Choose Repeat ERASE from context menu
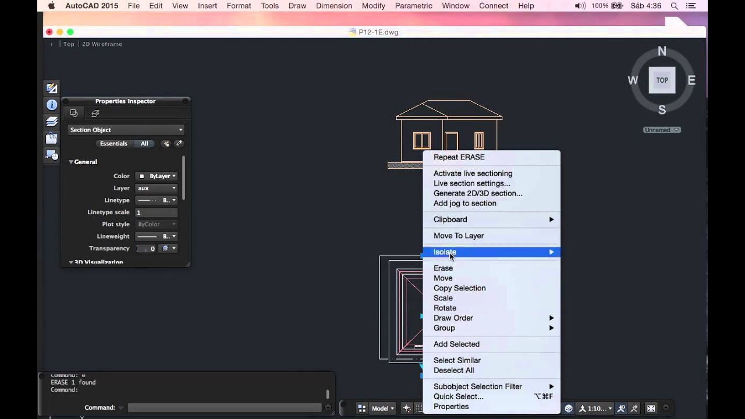745x419 pixels. [x=491, y=157]
